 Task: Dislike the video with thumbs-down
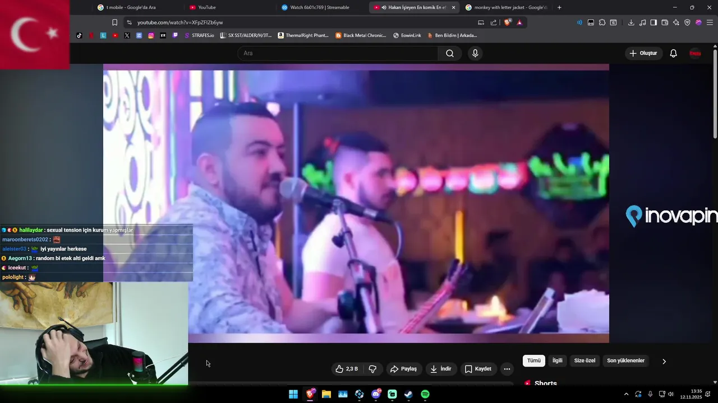point(372,369)
